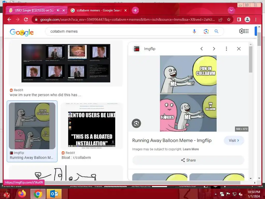Search by image with Google Lens
Image resolution: width=265 pixels, height=199 pixels.
(x=206, y=31)
